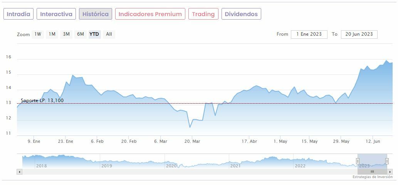
Task: Go to the Trading tab
Action: pos(203,14)
